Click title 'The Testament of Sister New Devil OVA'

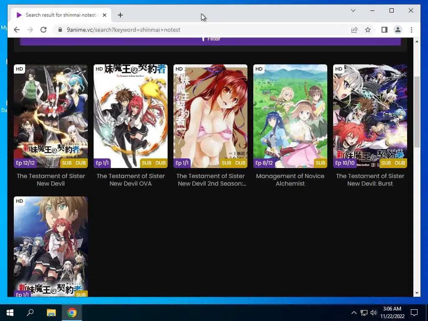[130, 180]
